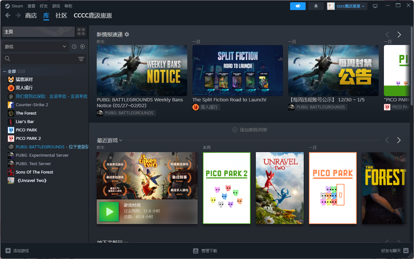Toggle the ready-to-play filter icon
Image resolution: width=414 pixels, height=259 pixels.
pos(82,47)
